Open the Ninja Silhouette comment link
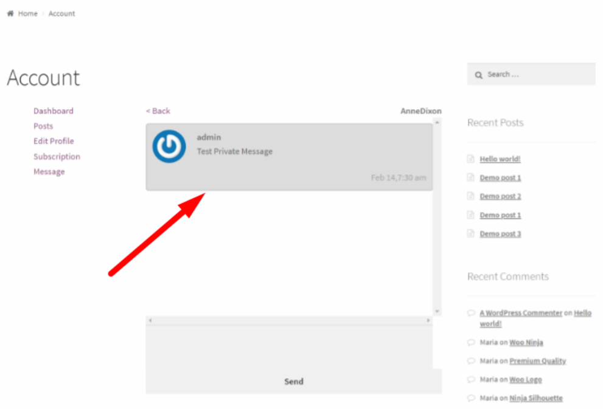Image resolution: width=603 pixels, height=409 pixels. pyautogui.click(x=536, y=398)
